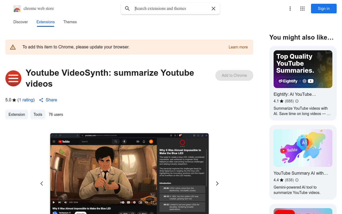Select the Extension category chip

17,114
